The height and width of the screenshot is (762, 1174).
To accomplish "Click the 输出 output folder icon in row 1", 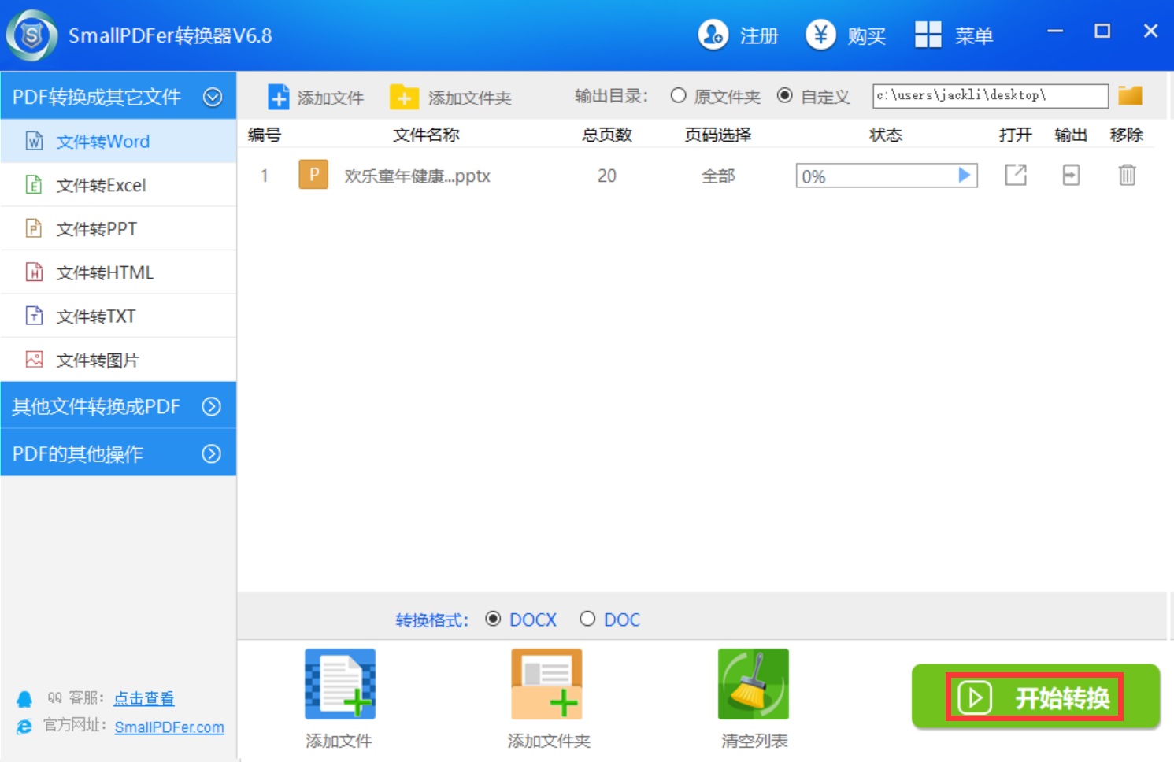I will (1071, 175).
